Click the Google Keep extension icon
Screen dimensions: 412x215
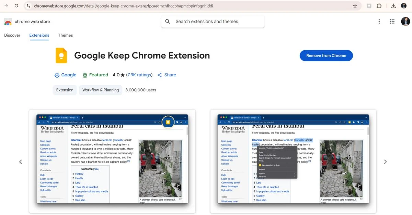tap(61, 55)
